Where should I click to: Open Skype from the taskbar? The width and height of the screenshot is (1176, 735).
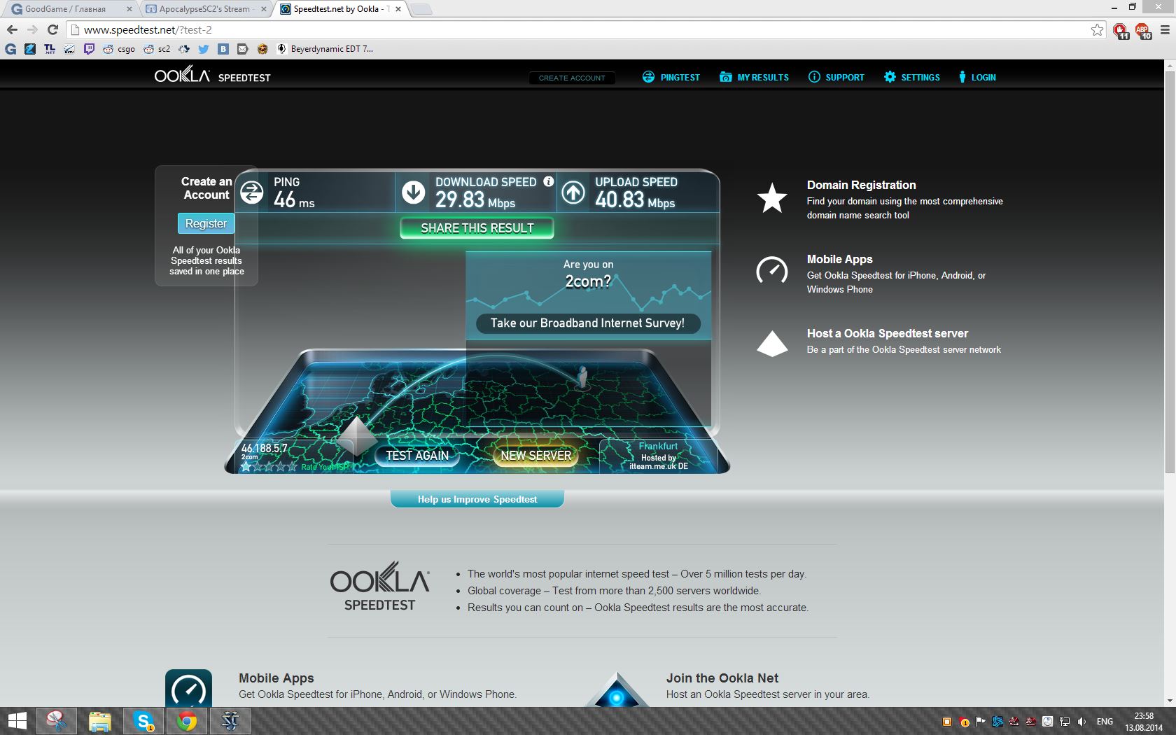click(x=143, y=721)
